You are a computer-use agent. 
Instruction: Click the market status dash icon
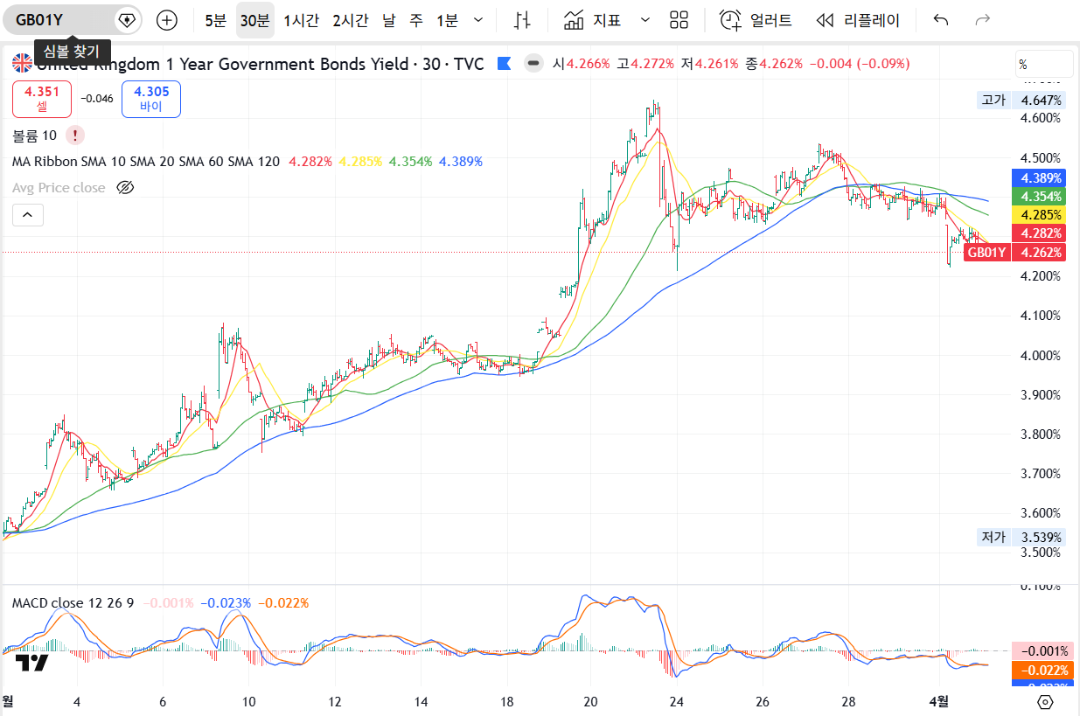pos(533,63)
